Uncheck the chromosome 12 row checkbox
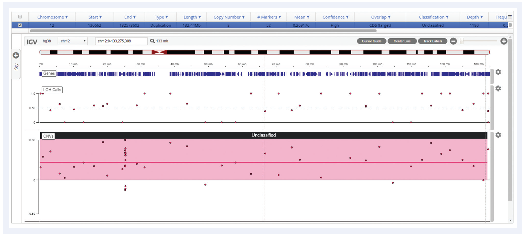Viewport: 525px width, 237px height. [20, 25]
